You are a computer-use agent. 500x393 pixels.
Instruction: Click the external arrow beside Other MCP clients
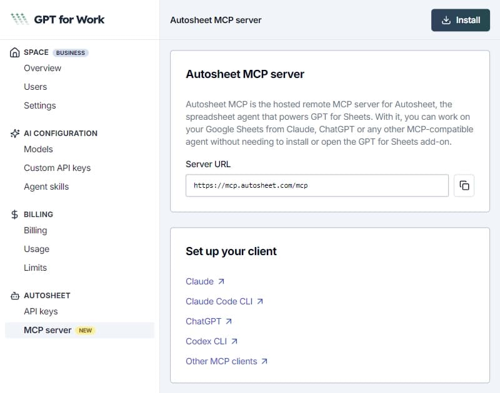coord(264,361)
